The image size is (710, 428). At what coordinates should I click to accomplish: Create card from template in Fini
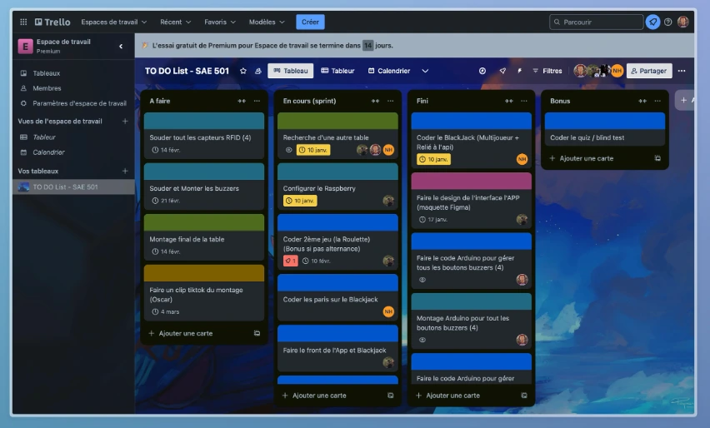point(524,396)
